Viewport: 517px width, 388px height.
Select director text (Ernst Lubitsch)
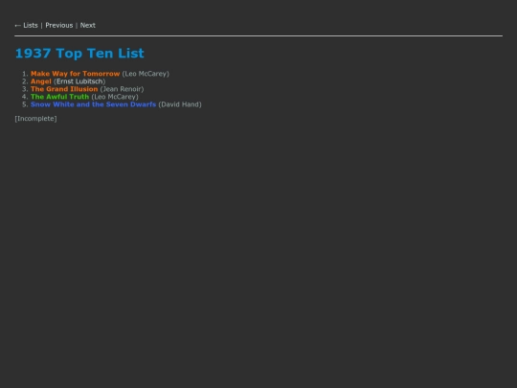79,81
